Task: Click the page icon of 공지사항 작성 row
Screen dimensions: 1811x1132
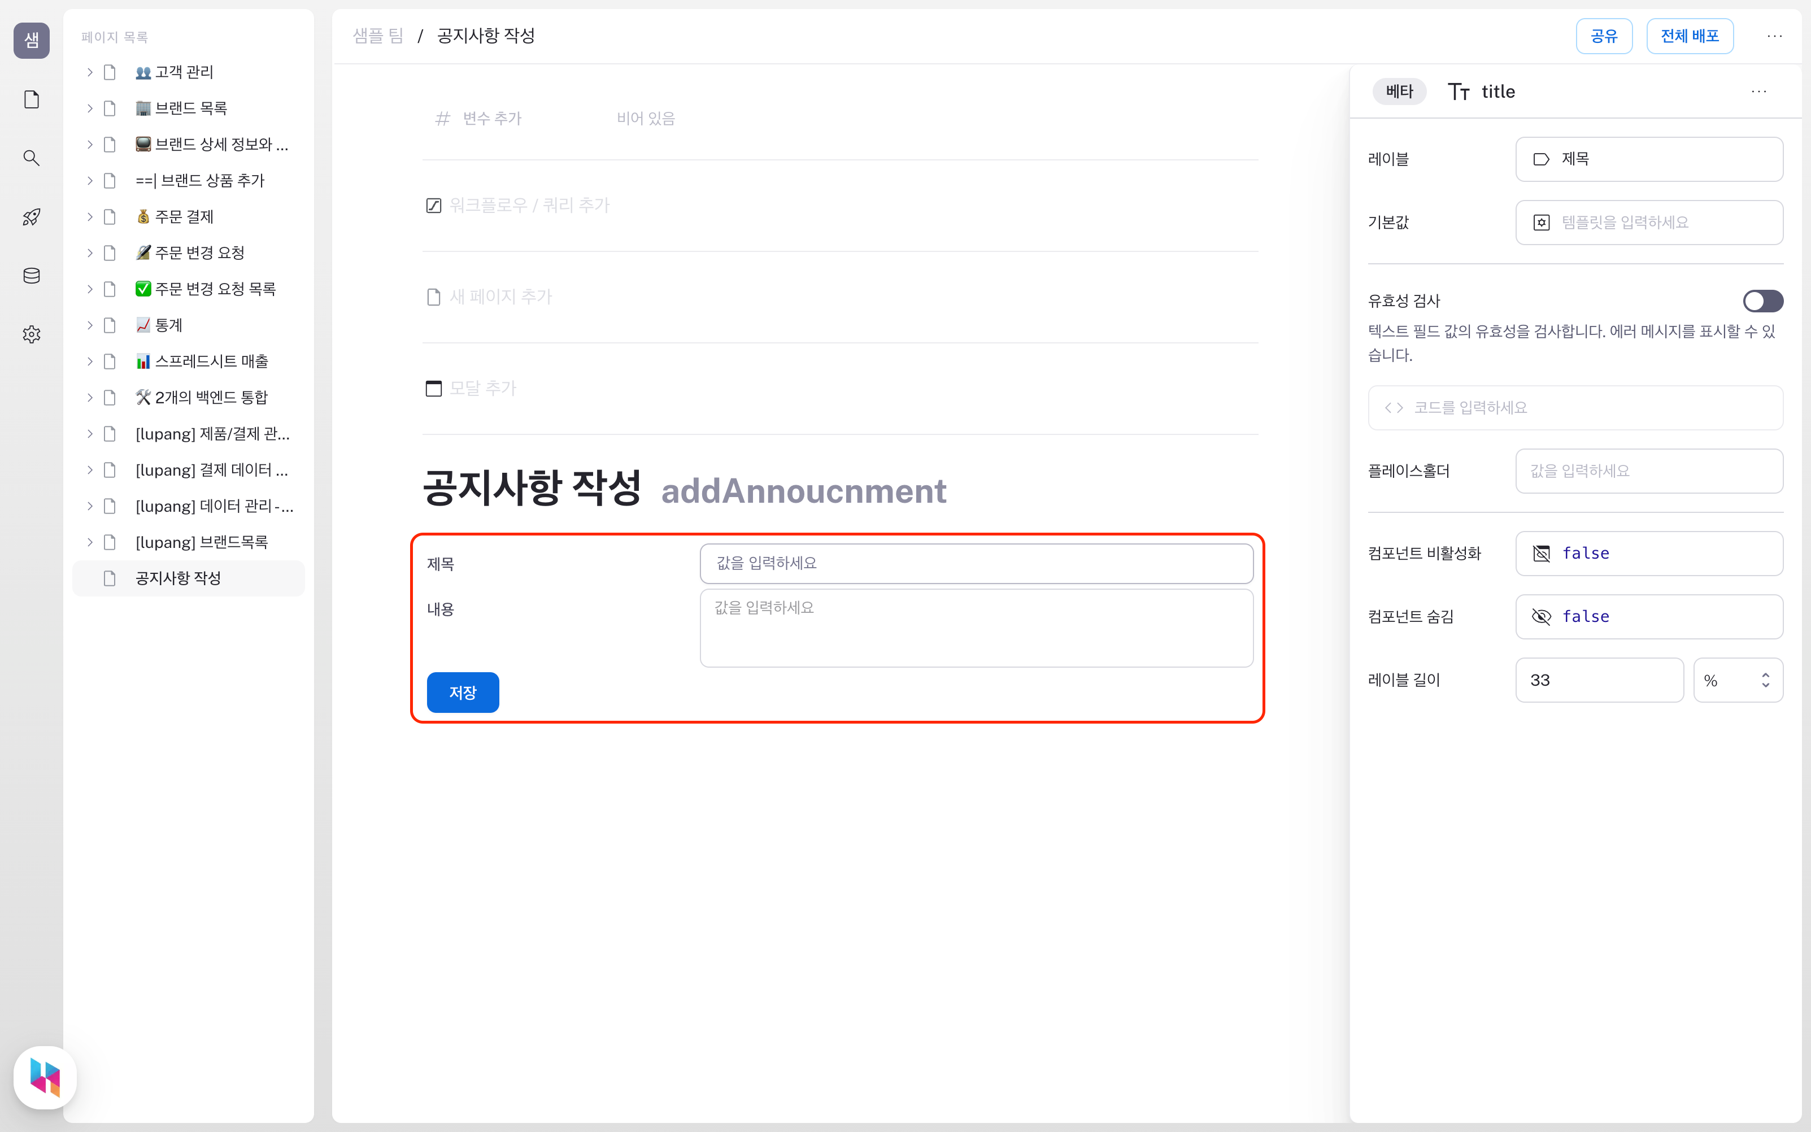Action: click(x=109, y=578)
